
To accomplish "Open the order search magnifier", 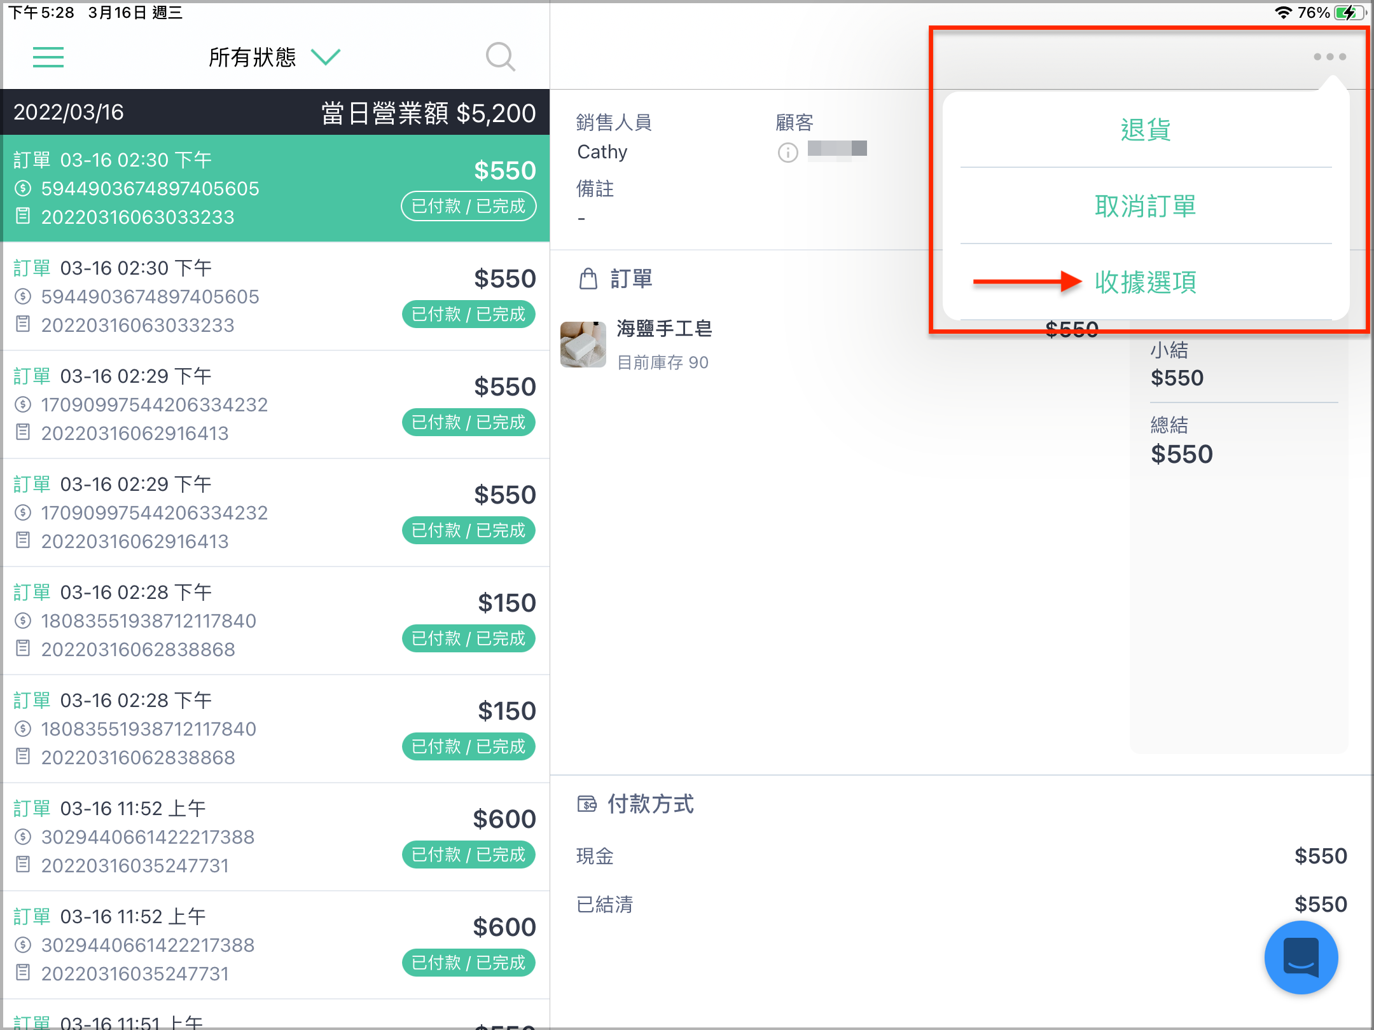I will (501, 57).
